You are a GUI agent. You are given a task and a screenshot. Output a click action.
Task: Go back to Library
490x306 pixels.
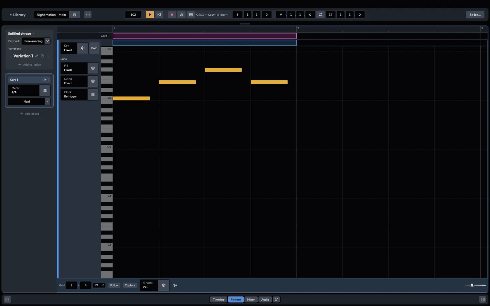tap(18, 15)
